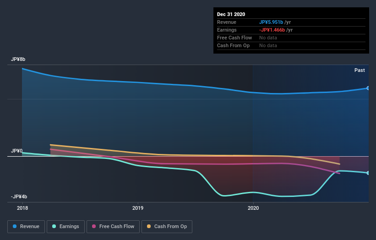
Task: Click the 2020 x-axis label
Action: click(x=253, y=208)
